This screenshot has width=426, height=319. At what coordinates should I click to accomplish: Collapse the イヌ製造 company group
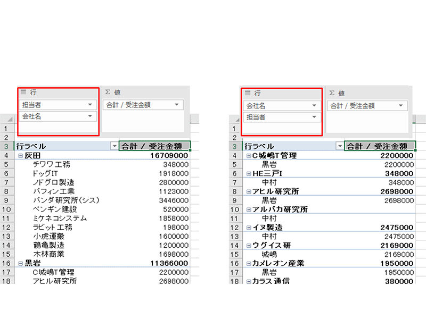[248, 227]
